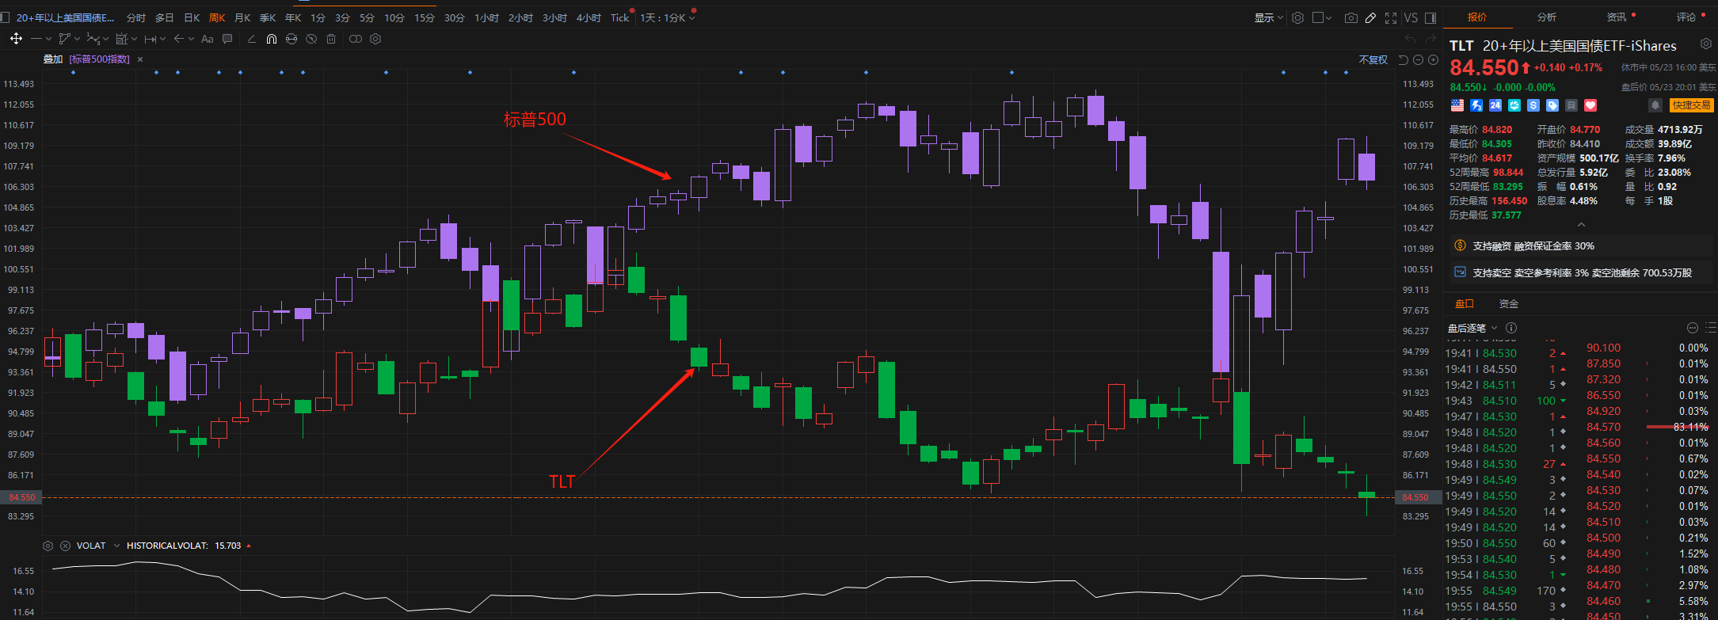The height and width of the screenshot is (620, 1718).
Task: Click the blue dollar sign badge
Action: coord(1533,105)
